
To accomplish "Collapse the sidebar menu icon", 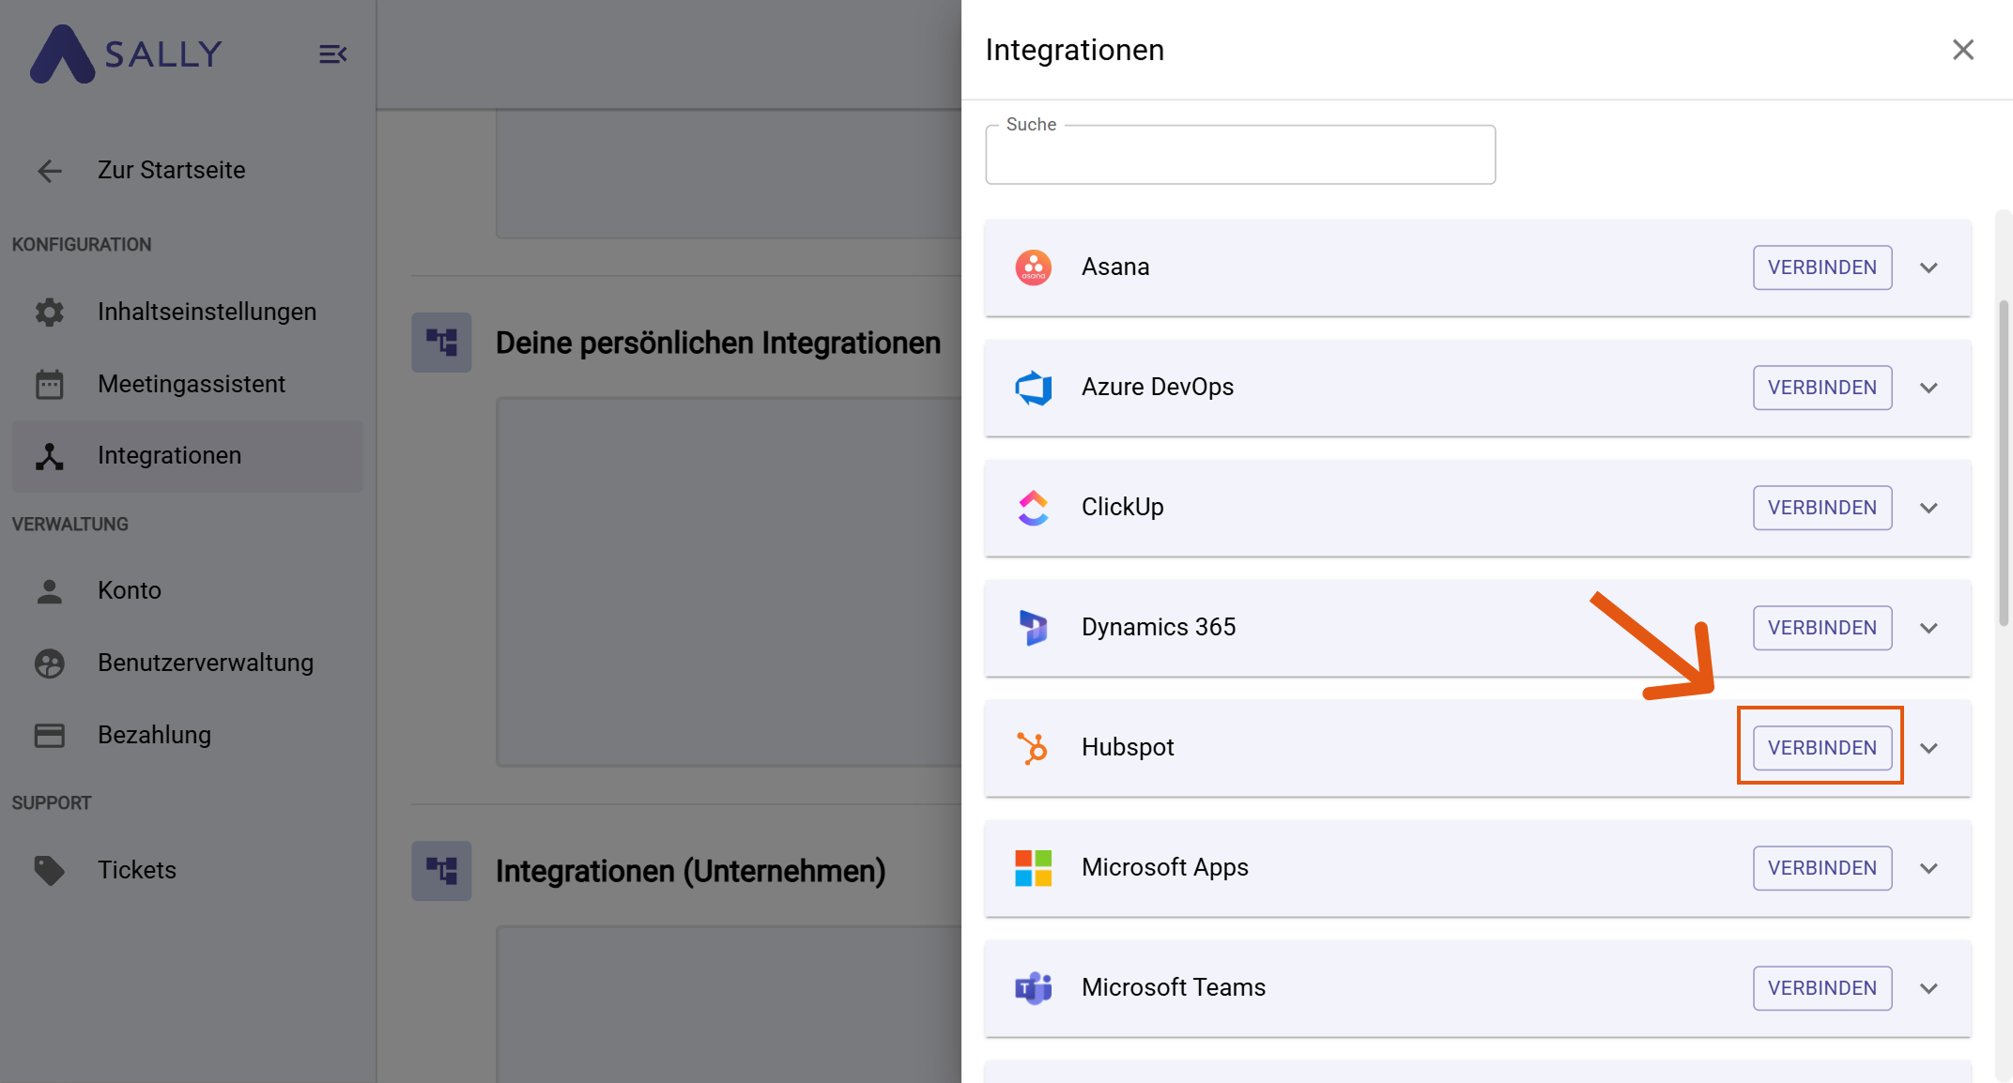I will point(332,54).
